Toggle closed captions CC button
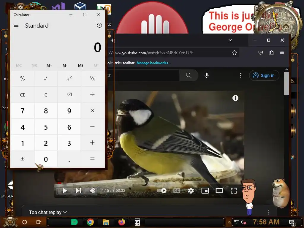Image resolution: width=304 pixels, height=228 pixels. (176, 191)
